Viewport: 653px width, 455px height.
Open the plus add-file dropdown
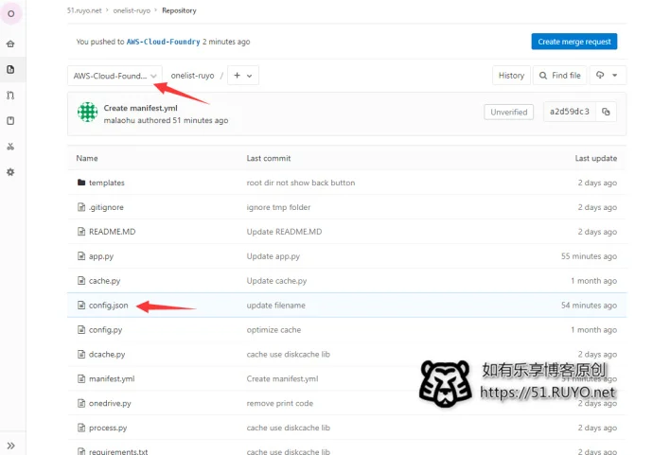click(243, 76)
